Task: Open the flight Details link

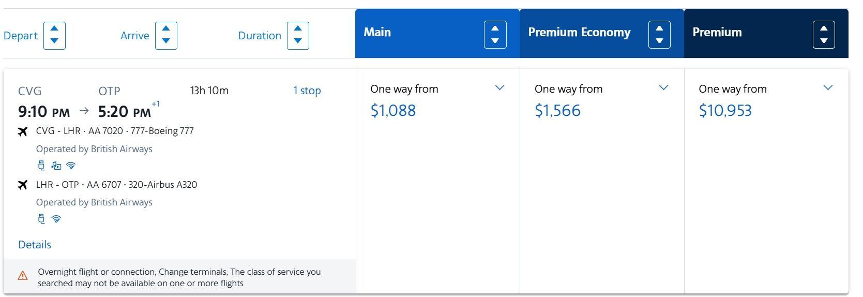Action: click(35, 245)
